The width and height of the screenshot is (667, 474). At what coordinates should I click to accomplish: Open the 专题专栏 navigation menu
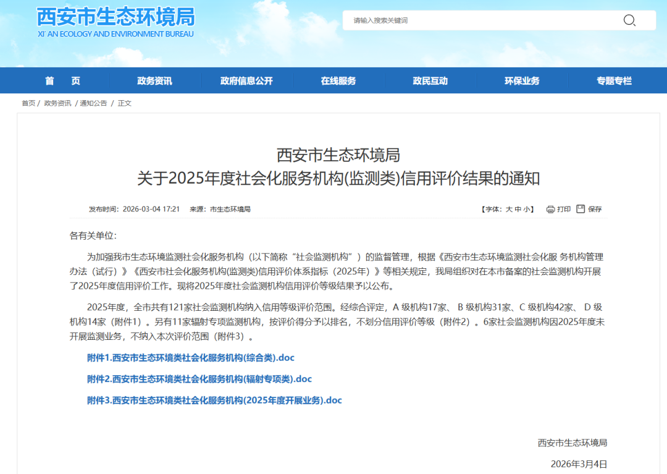(x=613, y=80)
